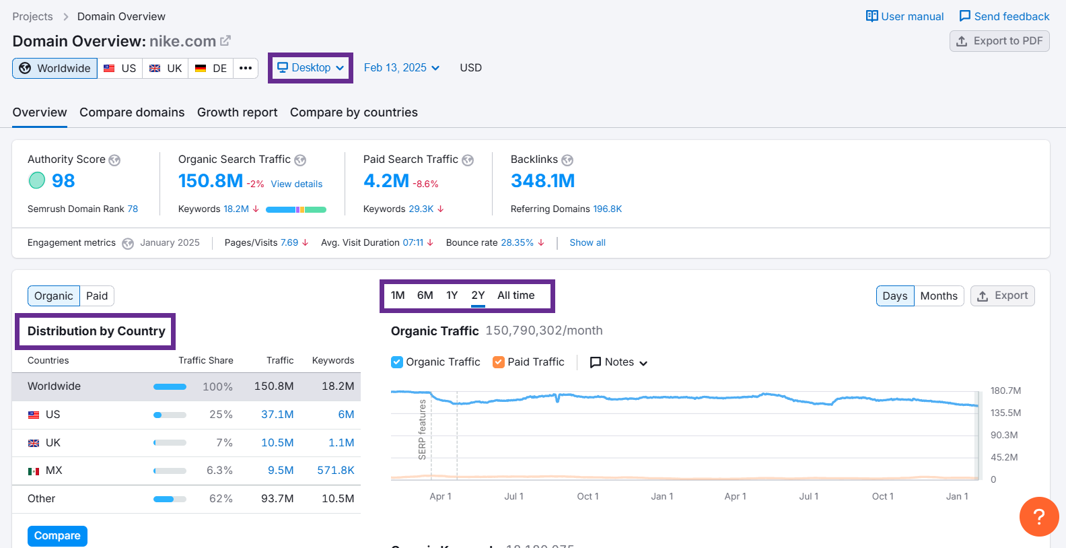
Task: Click the SERP features chart marker
Action: point(423,430)
